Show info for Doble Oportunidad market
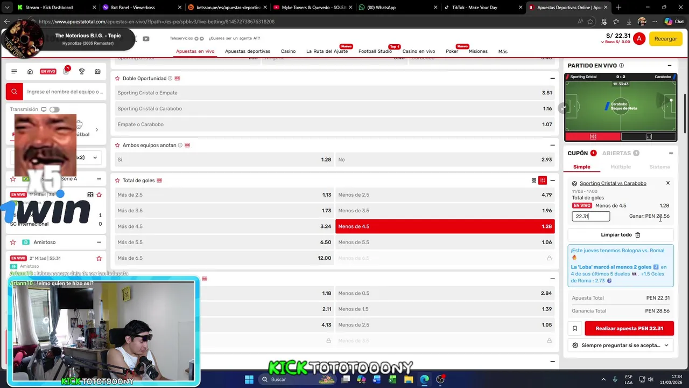689x388 pixels. pos(170,78)
